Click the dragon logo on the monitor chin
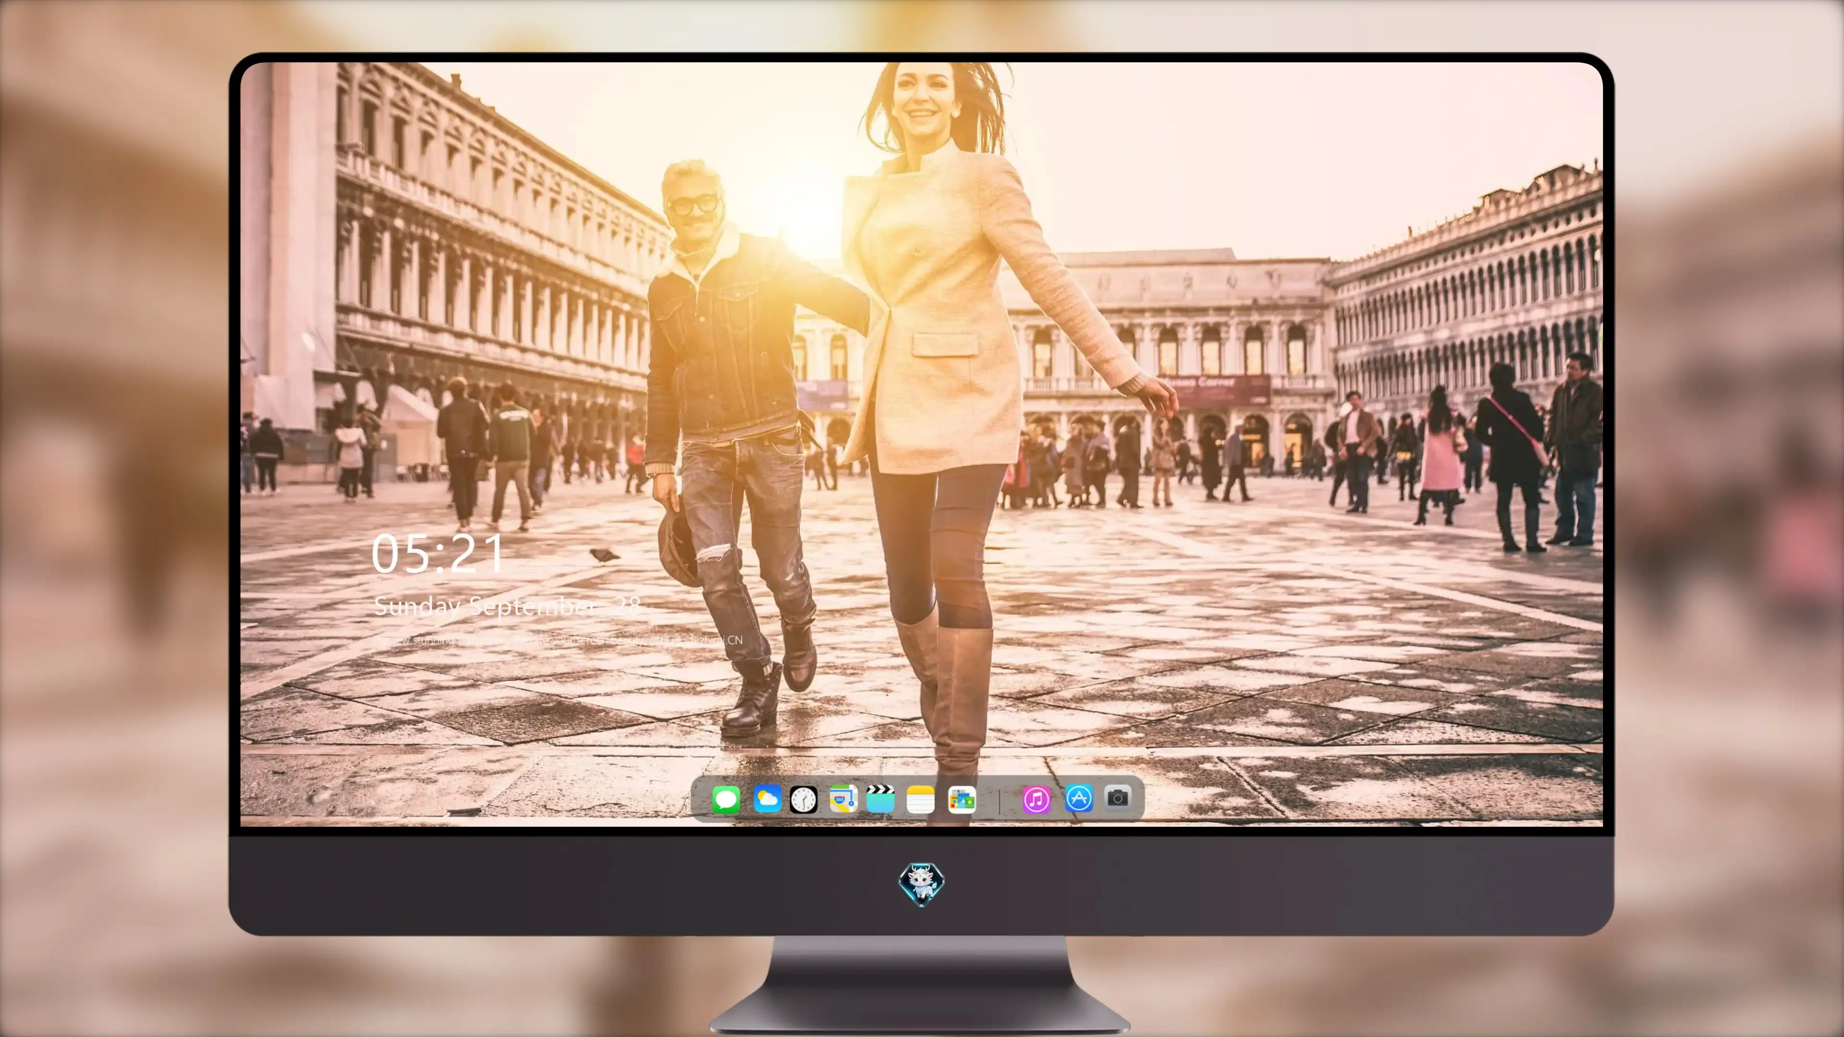 pyautogui.click(x=922, y=884)
